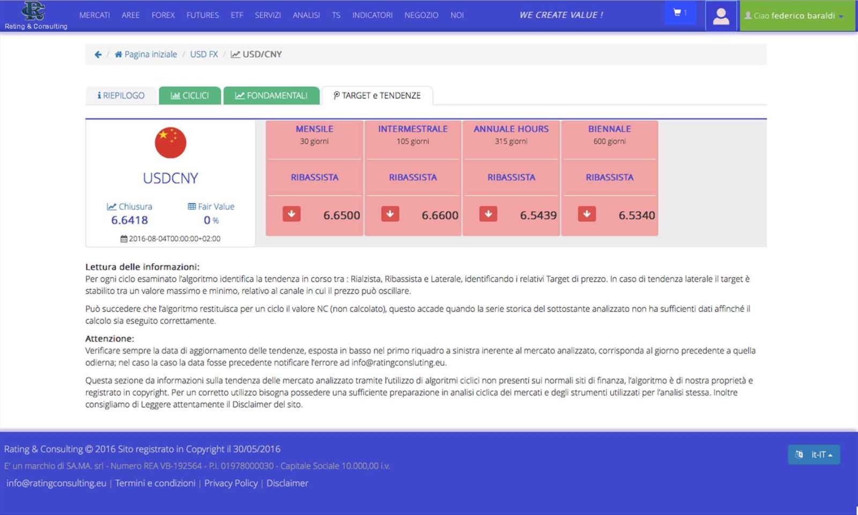Click the Attenzione heading
This screenshot has width=858, height=515.
coord(109,338)
